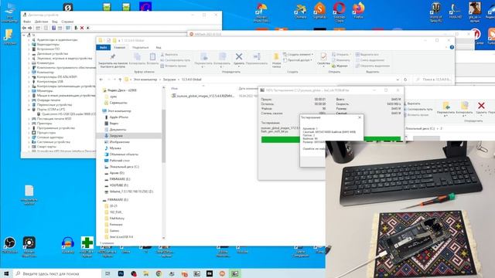Click the Удалить red X in the rear Explorer window
The image size is (495, 278).
coord(481,106)
